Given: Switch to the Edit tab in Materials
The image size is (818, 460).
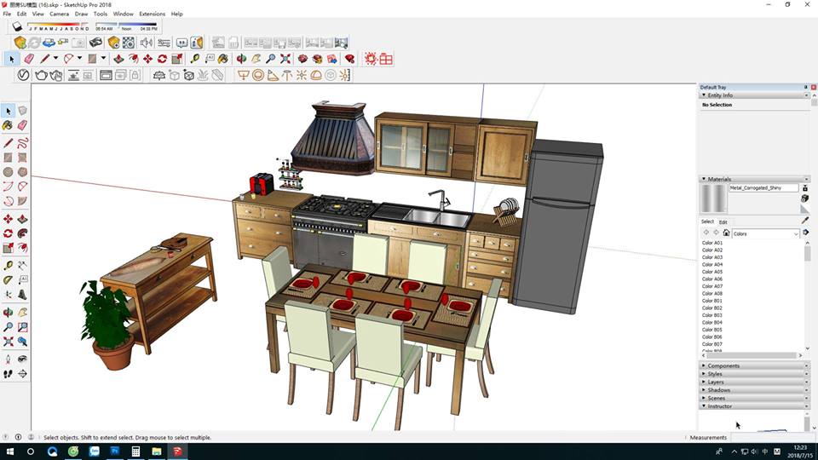Looking at the screenshot, I should pyautogui.click(x=723, y=221).
